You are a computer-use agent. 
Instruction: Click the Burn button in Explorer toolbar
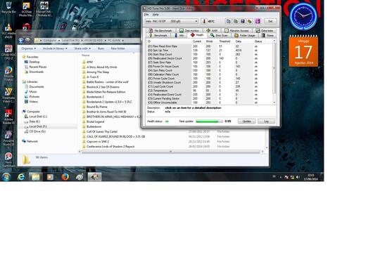101,48
